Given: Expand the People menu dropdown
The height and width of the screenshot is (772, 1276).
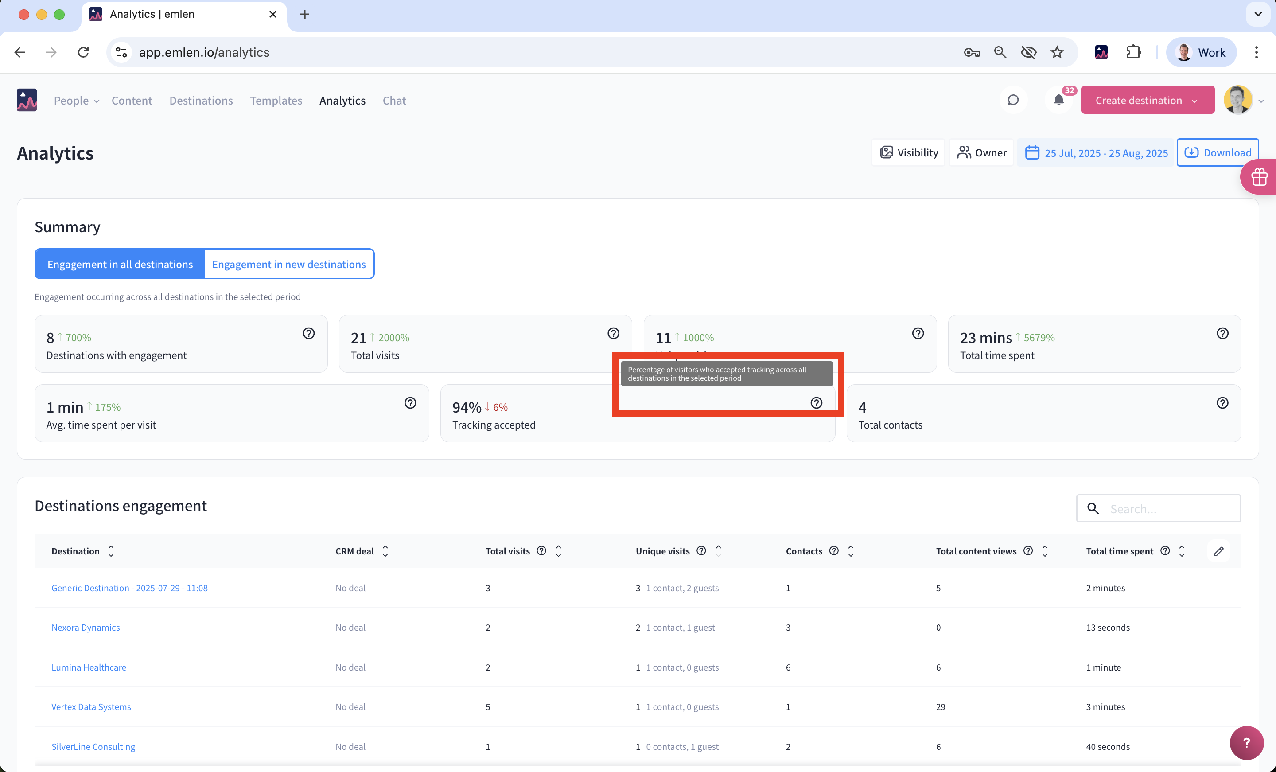Looking at the screenshot, I should [x=76, y=101].
